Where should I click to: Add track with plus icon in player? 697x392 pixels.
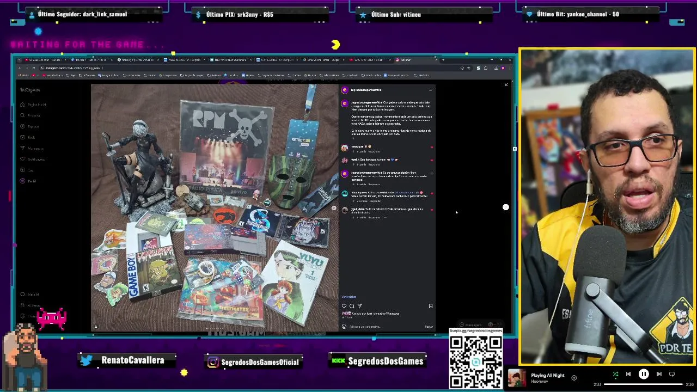(x=574, y=377)
